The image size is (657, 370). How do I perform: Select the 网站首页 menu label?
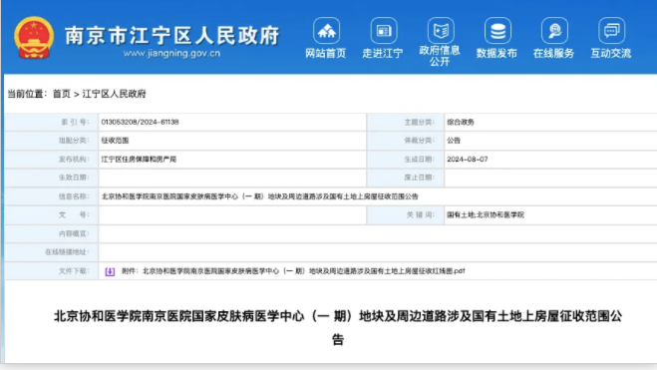[x=326, y=54]
